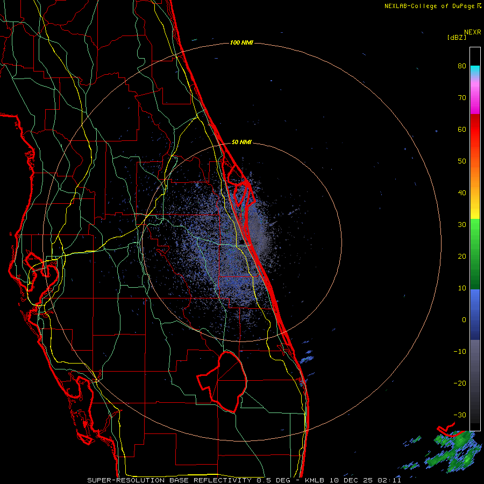484x484 pixels.
Task: Click the -10 value on the dBZ scale
Action: [460, 352]
